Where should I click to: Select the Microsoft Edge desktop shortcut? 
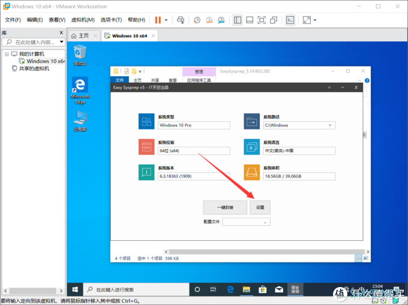(80, 90)
